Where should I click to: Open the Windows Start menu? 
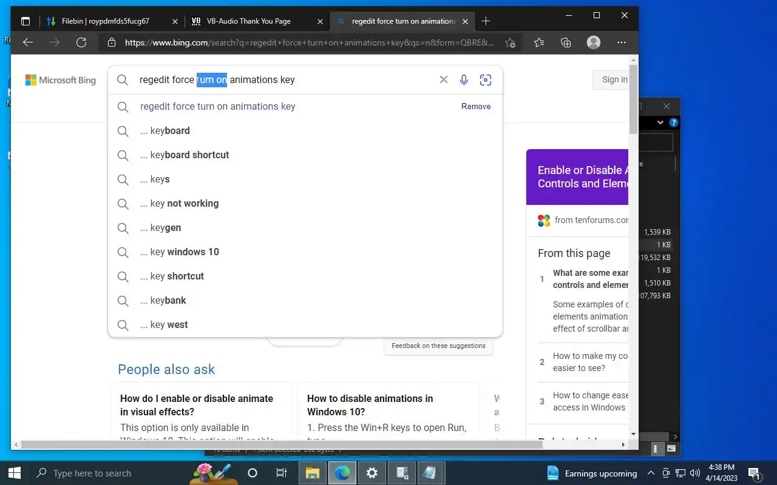tap(15, 473)
